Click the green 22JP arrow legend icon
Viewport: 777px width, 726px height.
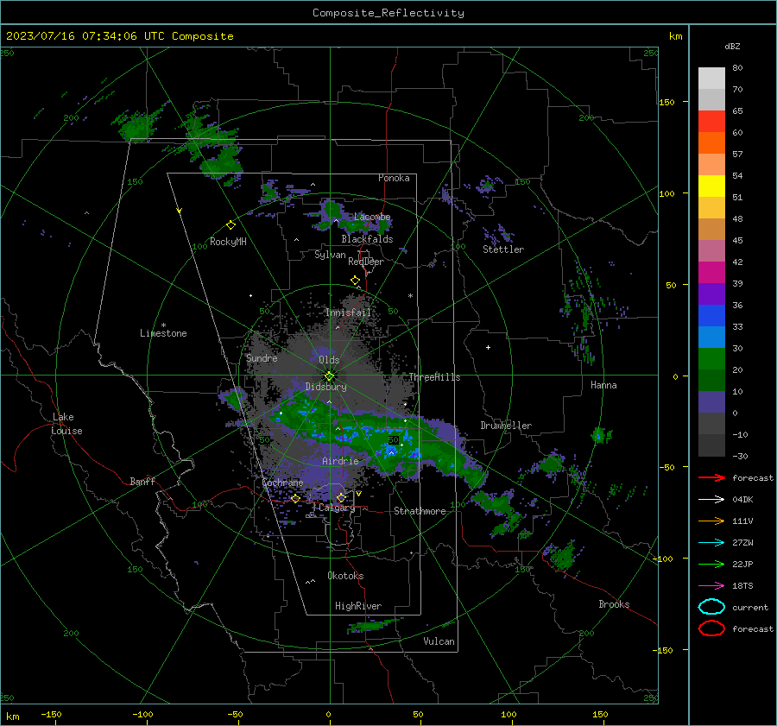[x=711, y=564]
